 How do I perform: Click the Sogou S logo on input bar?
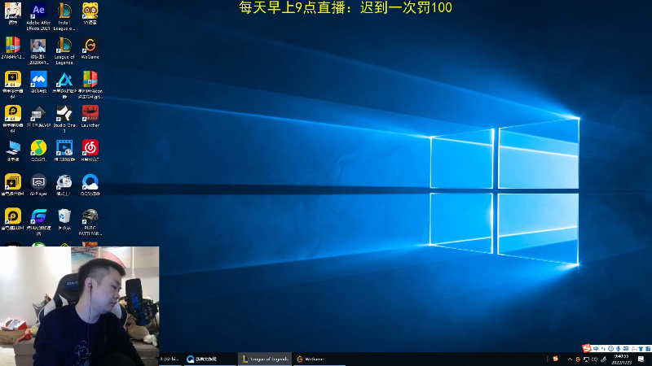(x=587, y=348)
